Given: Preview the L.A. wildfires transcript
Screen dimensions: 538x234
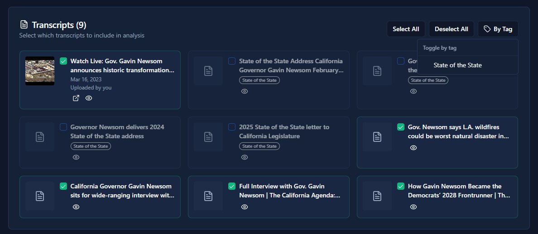Looking at the screenshot, I should (x=413, y=148).
